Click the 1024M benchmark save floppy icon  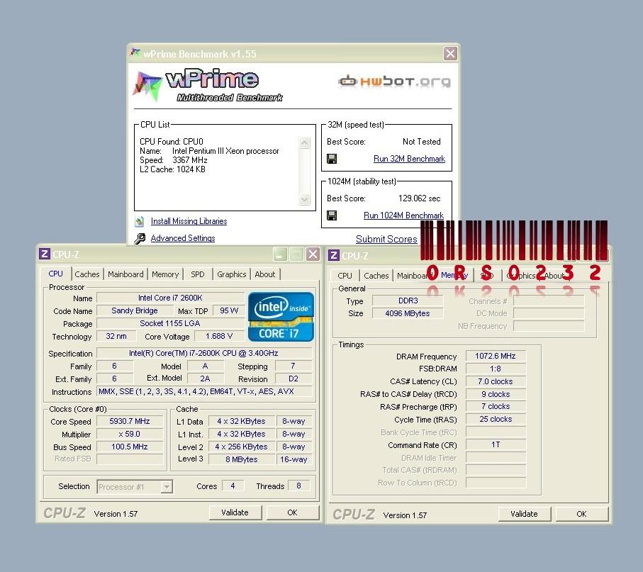[x=332, y=215]
